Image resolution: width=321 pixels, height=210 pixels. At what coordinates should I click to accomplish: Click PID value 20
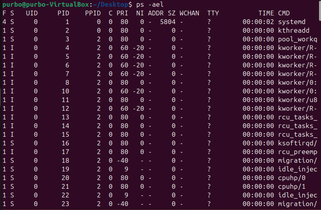[x=65, y=178]
